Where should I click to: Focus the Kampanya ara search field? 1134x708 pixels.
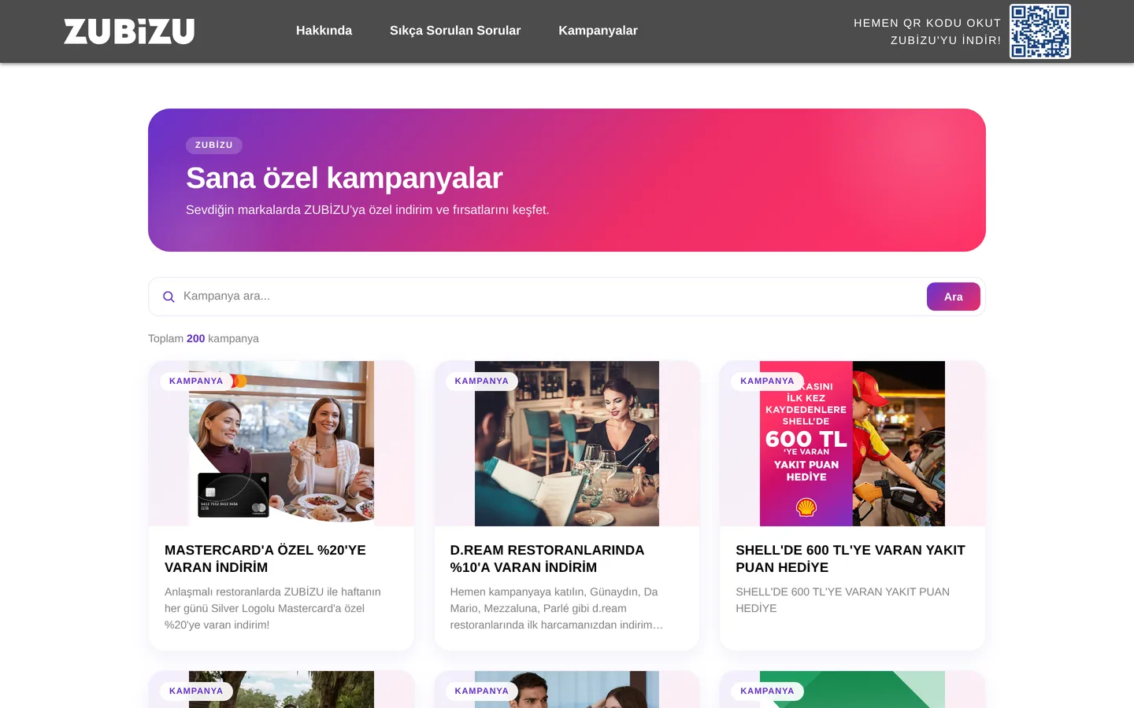point(551,297)
